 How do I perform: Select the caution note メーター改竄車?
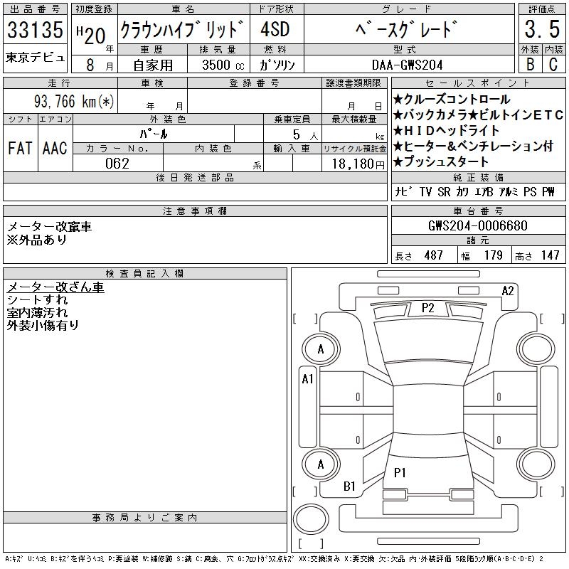[x=49, y=227]
